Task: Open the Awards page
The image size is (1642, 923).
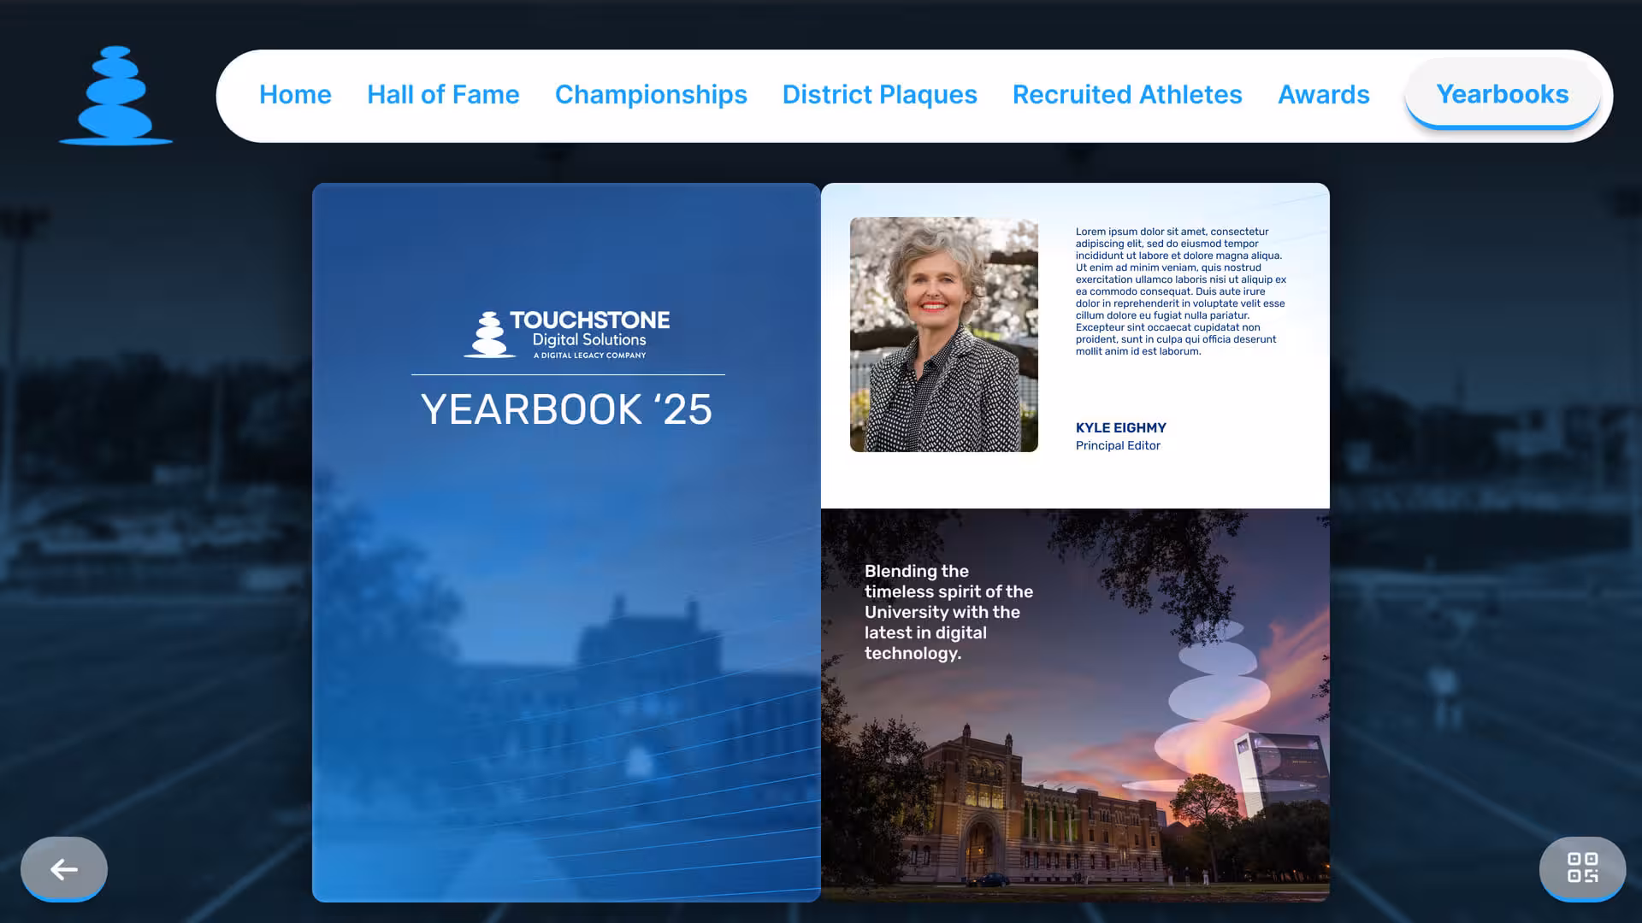Action: [x=1324, y=95]
